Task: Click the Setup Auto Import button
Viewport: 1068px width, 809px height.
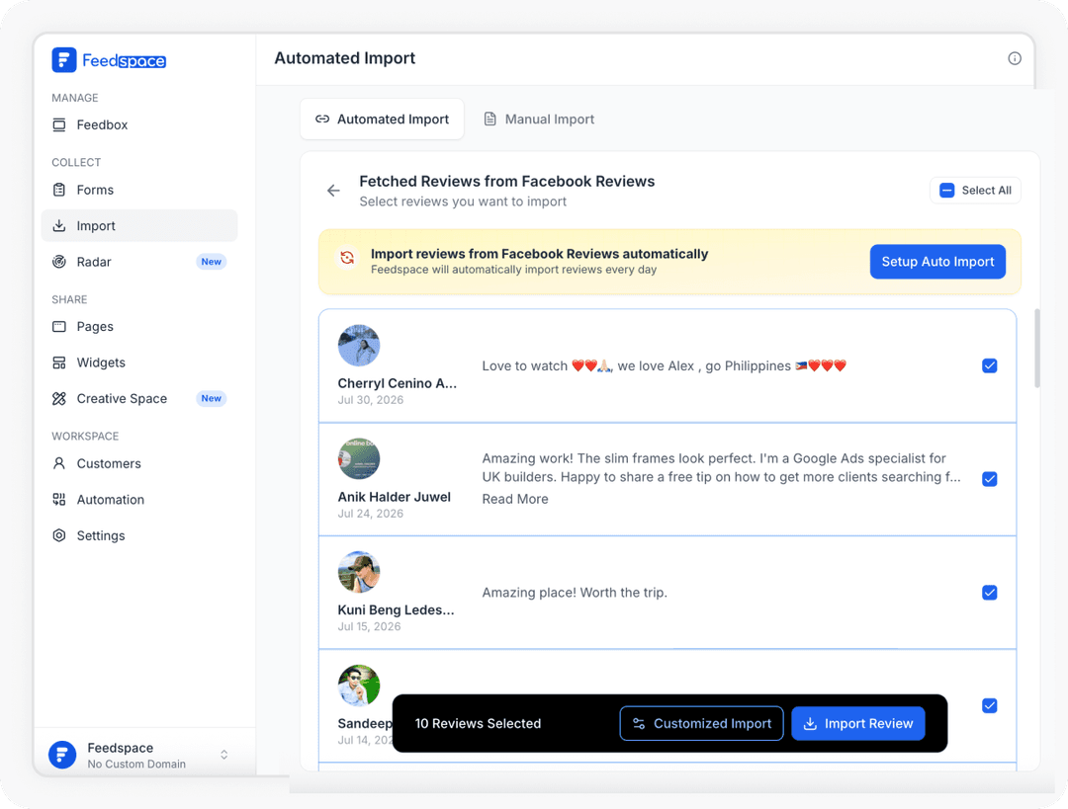Action: [937, 262]
